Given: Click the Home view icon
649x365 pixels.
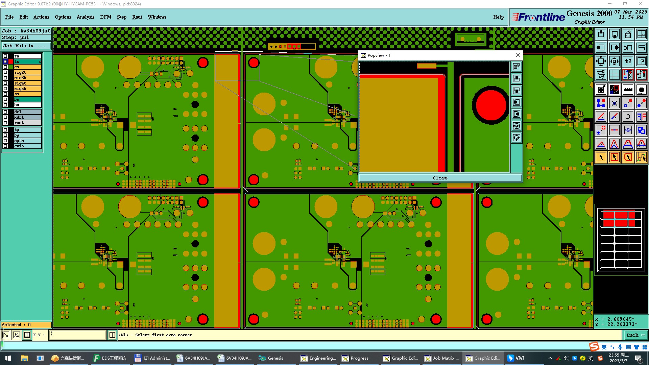Looking at the screenshot, I should 628,34.
